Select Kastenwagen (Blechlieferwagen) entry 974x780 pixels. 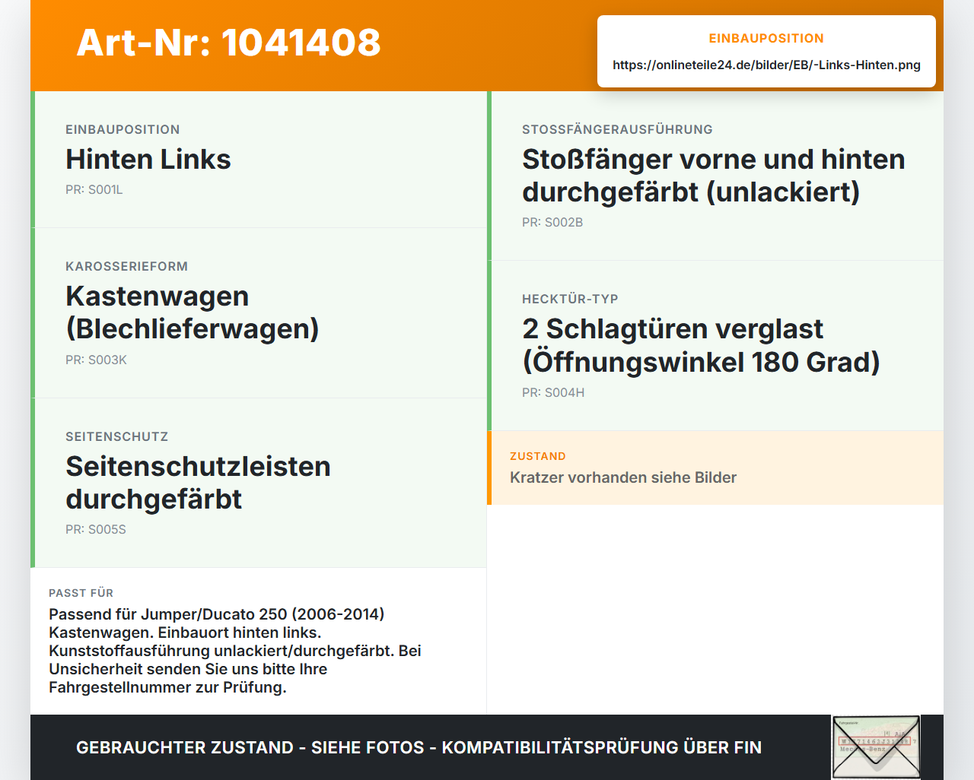193,312
